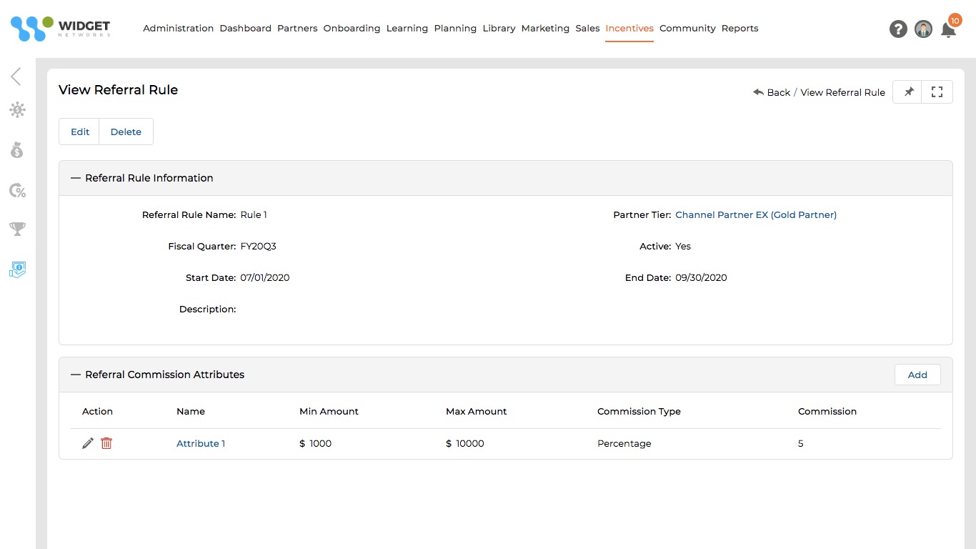The width and height of the screenshot is (976, 549).
Task: Open the trophy sidebar icon
Action: click(x=17, y=229)
